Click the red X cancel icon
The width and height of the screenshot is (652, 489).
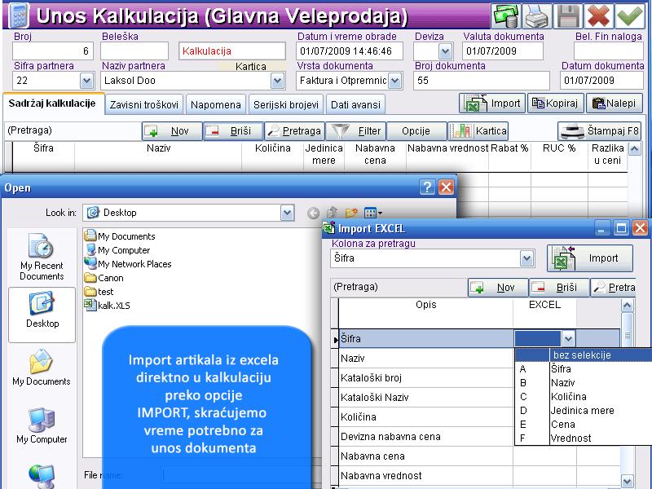[x=598, y=16]
